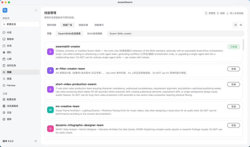Viewport: 250px width, 147px height.
Task: Switch to grid view layout
Action: 241,25
